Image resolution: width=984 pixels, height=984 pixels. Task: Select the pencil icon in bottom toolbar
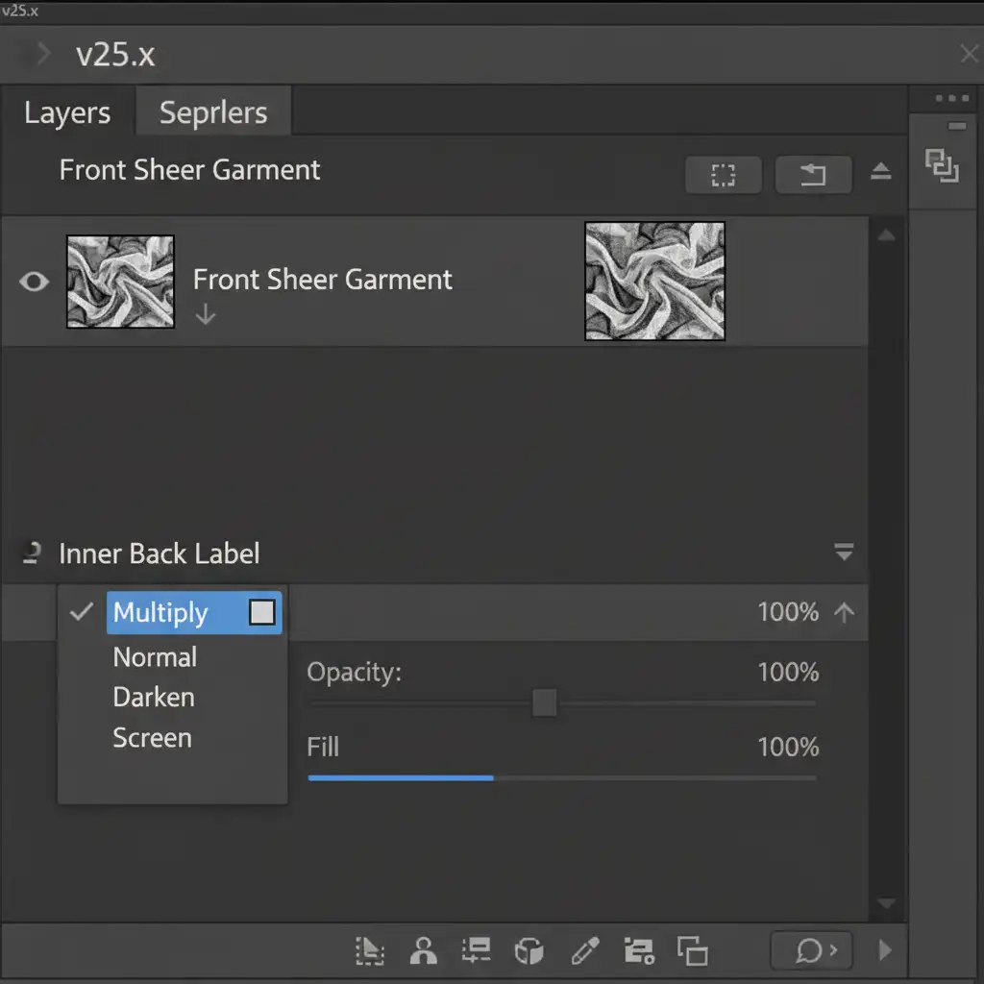click(584, 951)
